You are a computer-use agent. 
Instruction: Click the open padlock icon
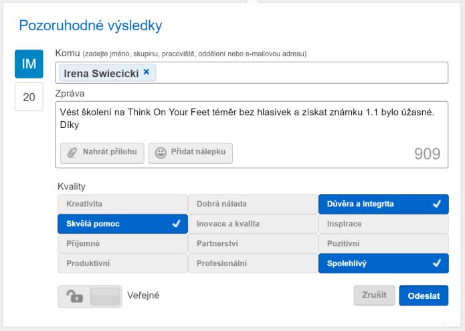click(x=74, y=296)
